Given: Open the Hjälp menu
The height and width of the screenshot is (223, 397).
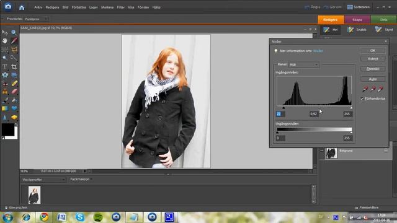Looking at the screenshot, I should 156,7.
